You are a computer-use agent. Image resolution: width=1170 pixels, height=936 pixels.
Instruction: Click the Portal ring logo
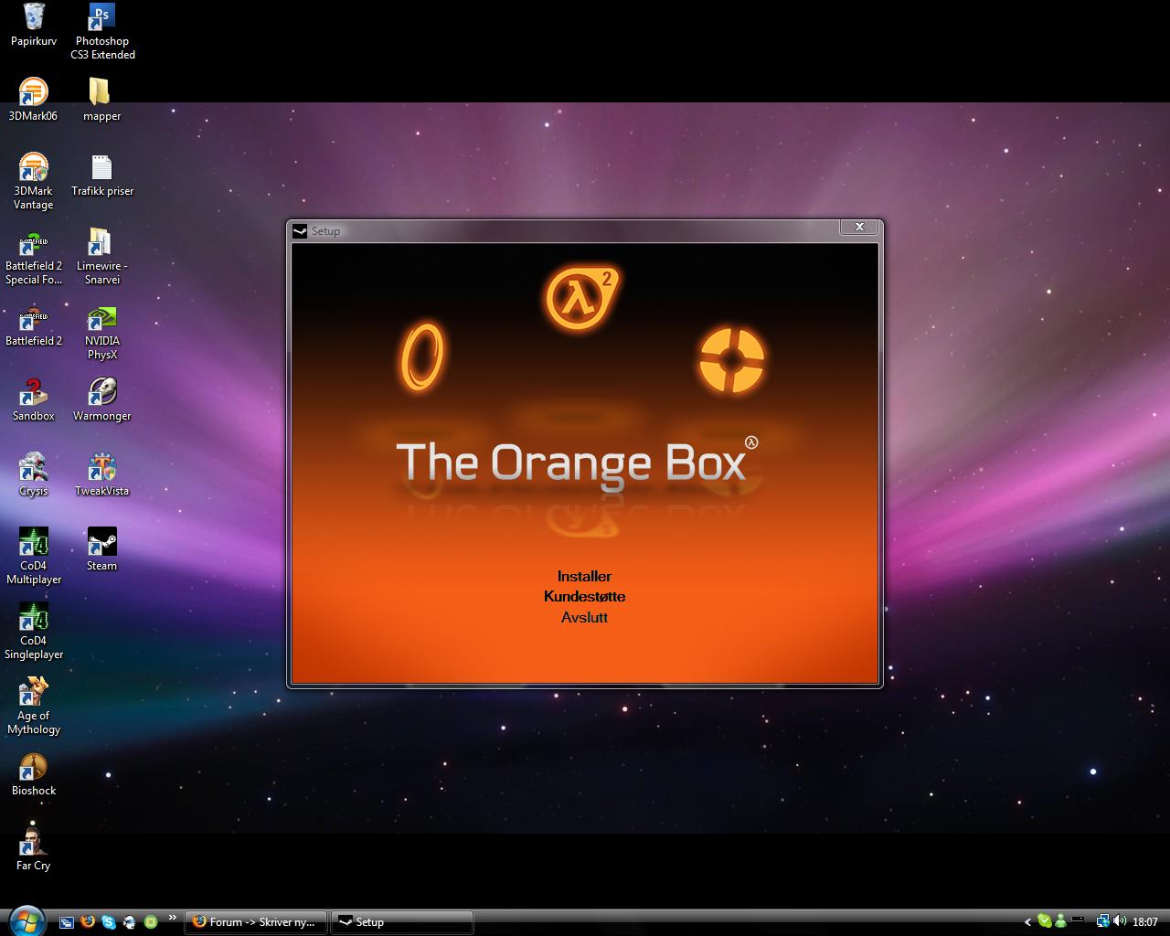(421, 356)
